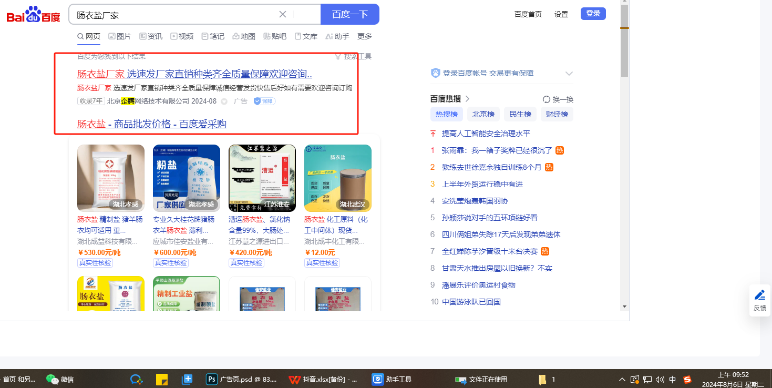Open the ad result titled 肠衣盐厂家 选速发厂家直销
The height and width of the screenshot is (388, 772).
tap(195, 74)
